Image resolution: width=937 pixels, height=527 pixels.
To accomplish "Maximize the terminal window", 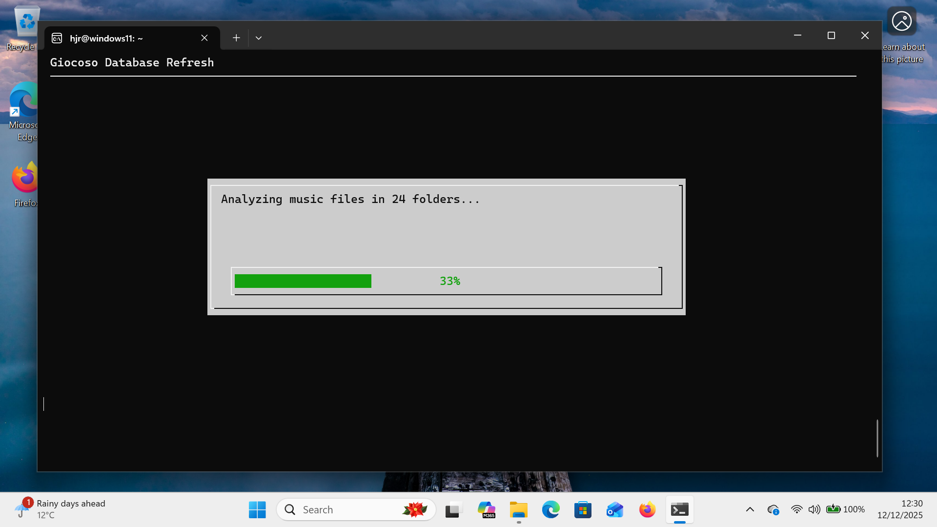I will pos(831,36).
